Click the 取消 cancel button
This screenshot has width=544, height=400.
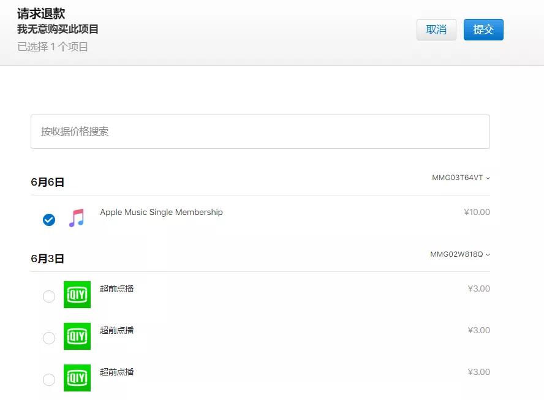tap(436, 30)
